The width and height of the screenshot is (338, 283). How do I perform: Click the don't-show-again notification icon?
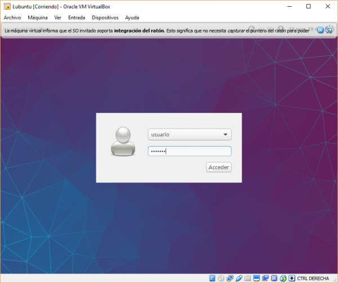[x=328, y=30]
